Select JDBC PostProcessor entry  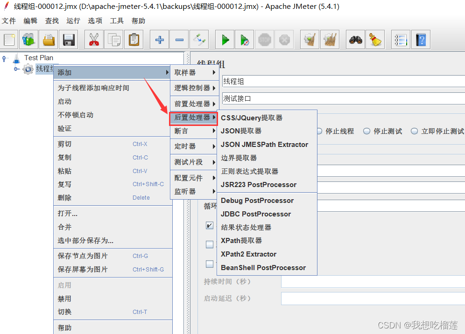[267, 214]
